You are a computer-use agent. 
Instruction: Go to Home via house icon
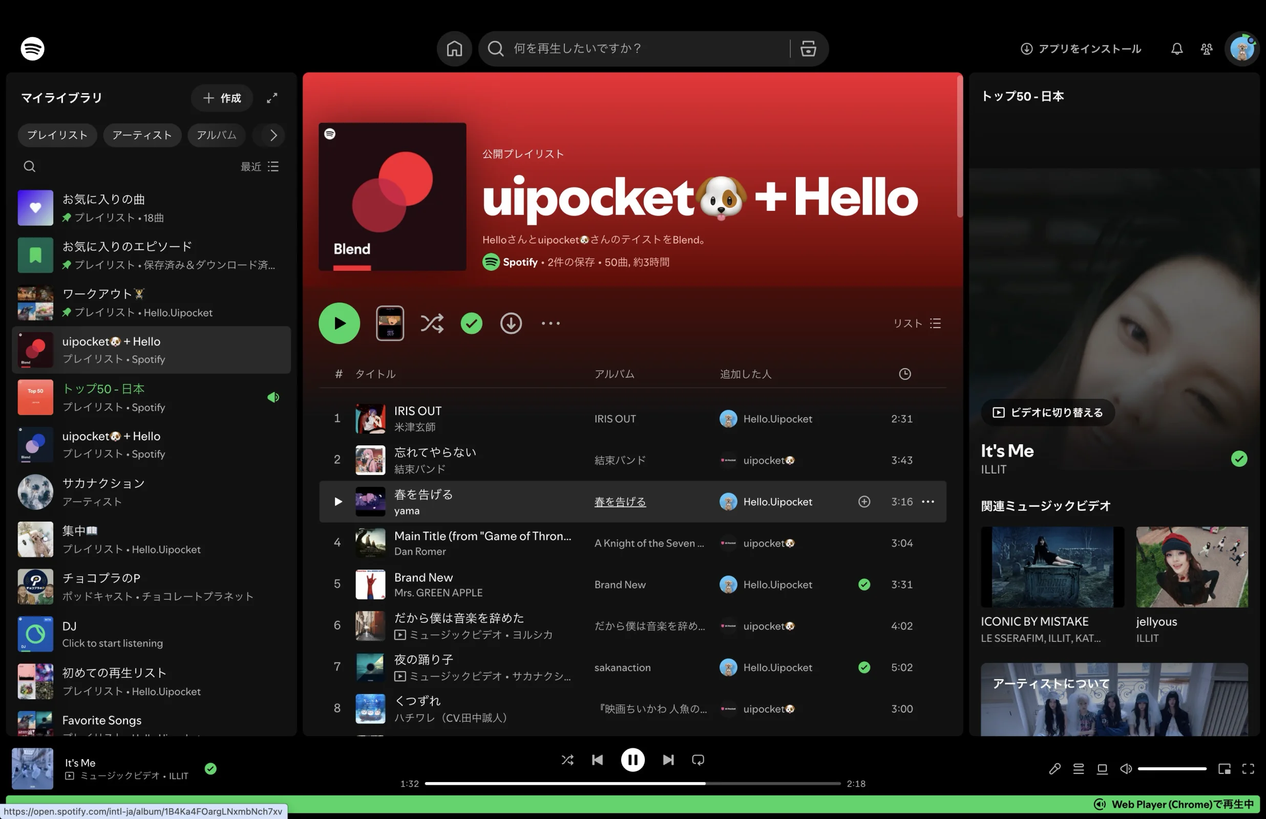(x=454, y=49)
